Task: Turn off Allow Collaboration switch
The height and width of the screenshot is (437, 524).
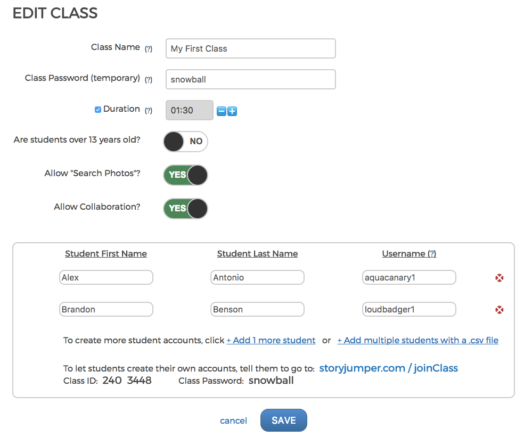Action: [x=185, y=208]
